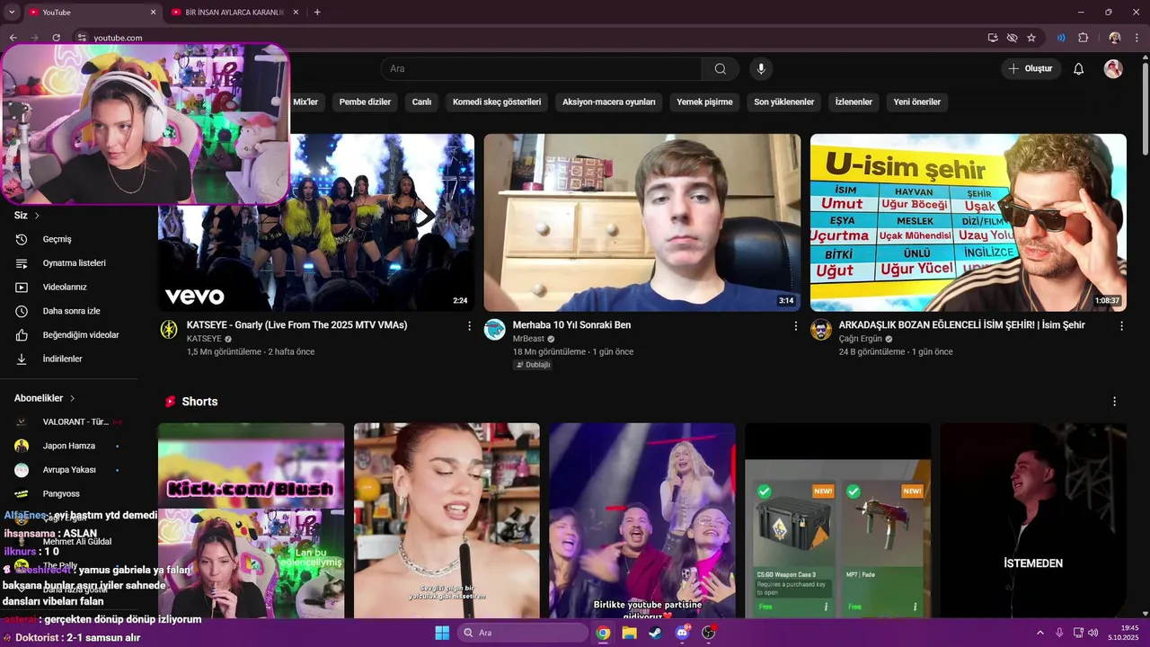The width and height of the screenshot is (1150, 647).
Task: Open ARKADAŞLIK BOZAN EĞLENCELİ İSİM ŞEHİR title
Action: pyautogui.click(x=961, y=325)
